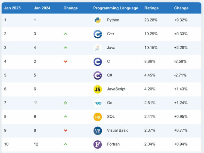Screen dimensions: 204x153
Task: Click the +9.32% change value
Action: pos(181,20)
